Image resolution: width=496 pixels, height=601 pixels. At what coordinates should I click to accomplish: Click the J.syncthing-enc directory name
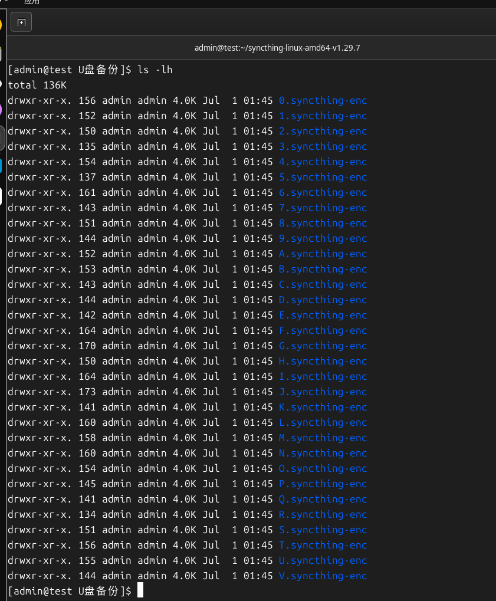322,392
